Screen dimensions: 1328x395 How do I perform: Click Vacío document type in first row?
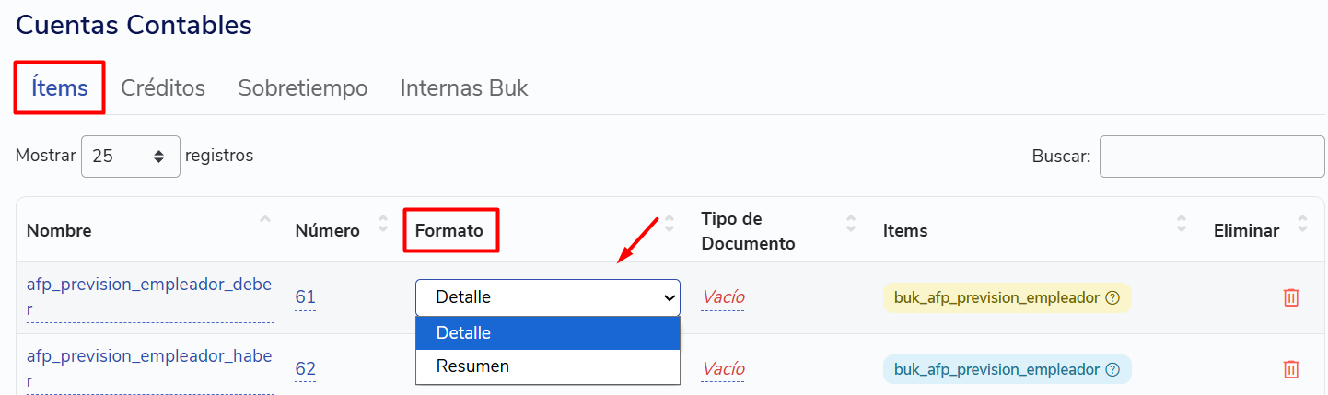[723, 297]
